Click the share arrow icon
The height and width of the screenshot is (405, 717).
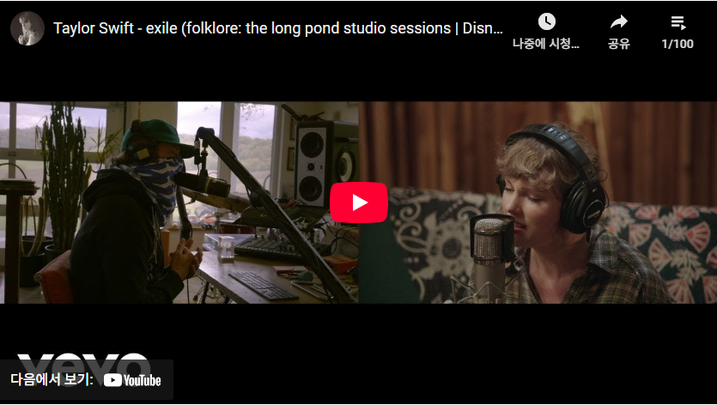click(x=619, y=21)
